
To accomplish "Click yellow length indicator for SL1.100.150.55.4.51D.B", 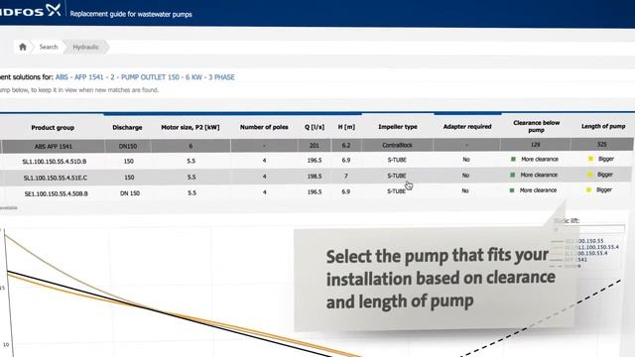I will 590,159.
